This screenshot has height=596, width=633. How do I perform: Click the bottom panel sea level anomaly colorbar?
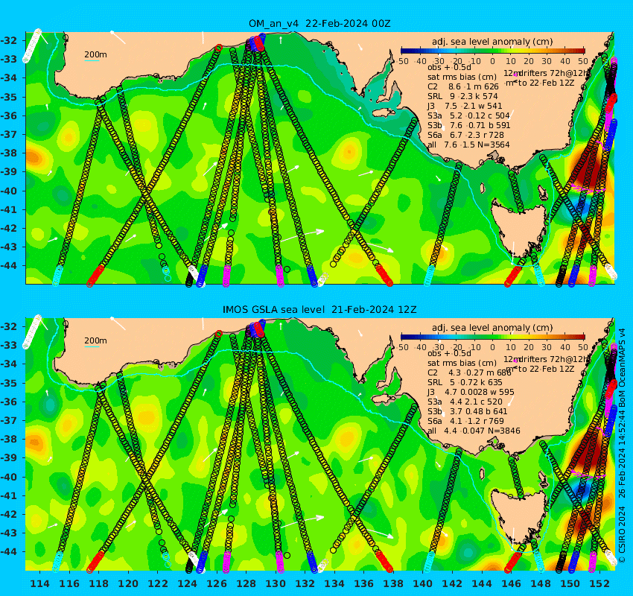pyautogui.click(x=492, y=337)
